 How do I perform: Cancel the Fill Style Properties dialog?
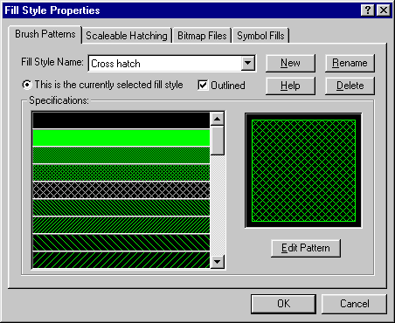(x=354, y=304)
